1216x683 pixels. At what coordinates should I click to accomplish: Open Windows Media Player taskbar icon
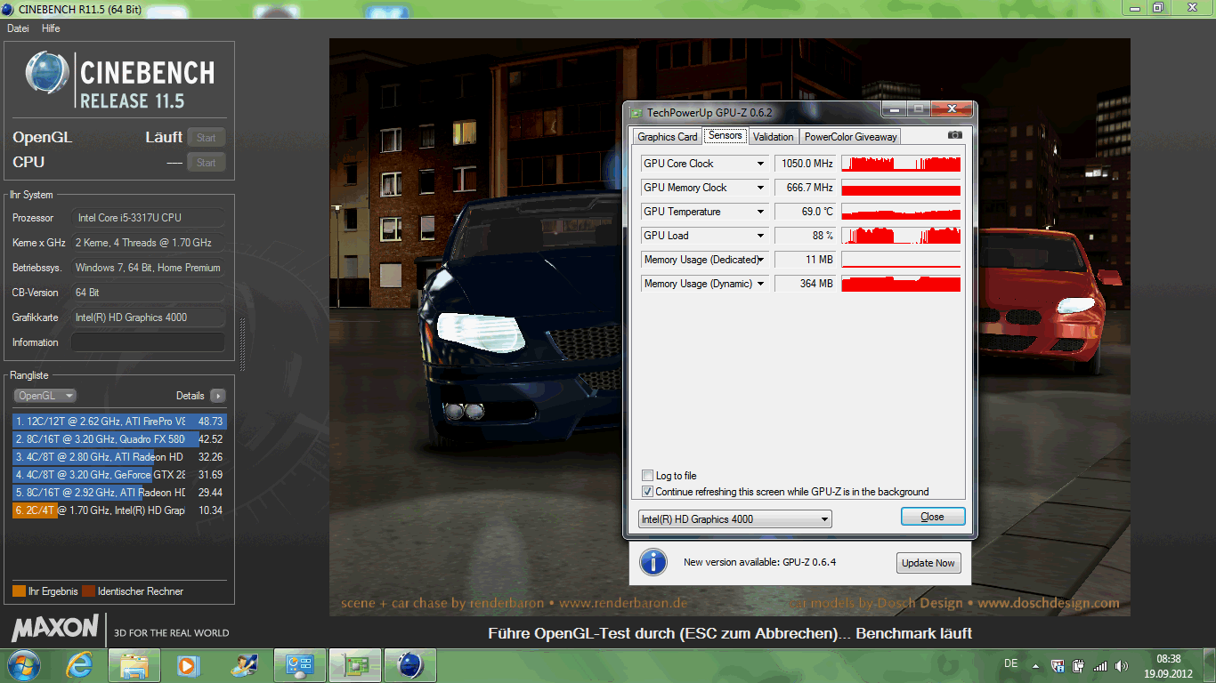(x=188, y=664)
